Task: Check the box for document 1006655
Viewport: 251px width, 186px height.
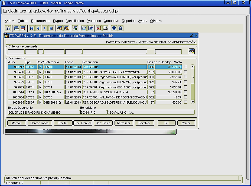Action: coord(185,102)
